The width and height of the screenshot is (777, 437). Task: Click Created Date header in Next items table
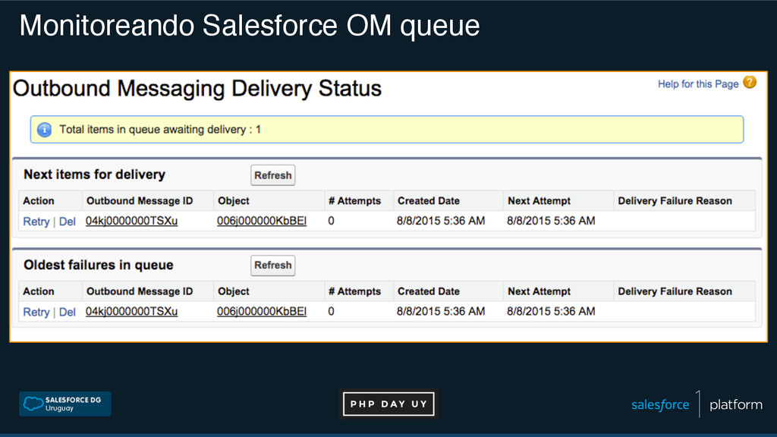coord(428,200)
